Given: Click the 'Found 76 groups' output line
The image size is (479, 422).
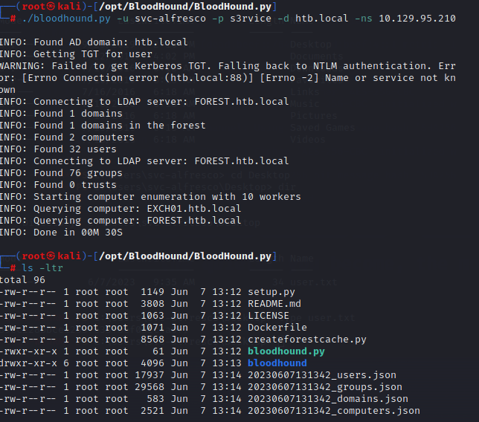Looking at the screenshot, I should [77, 173].
